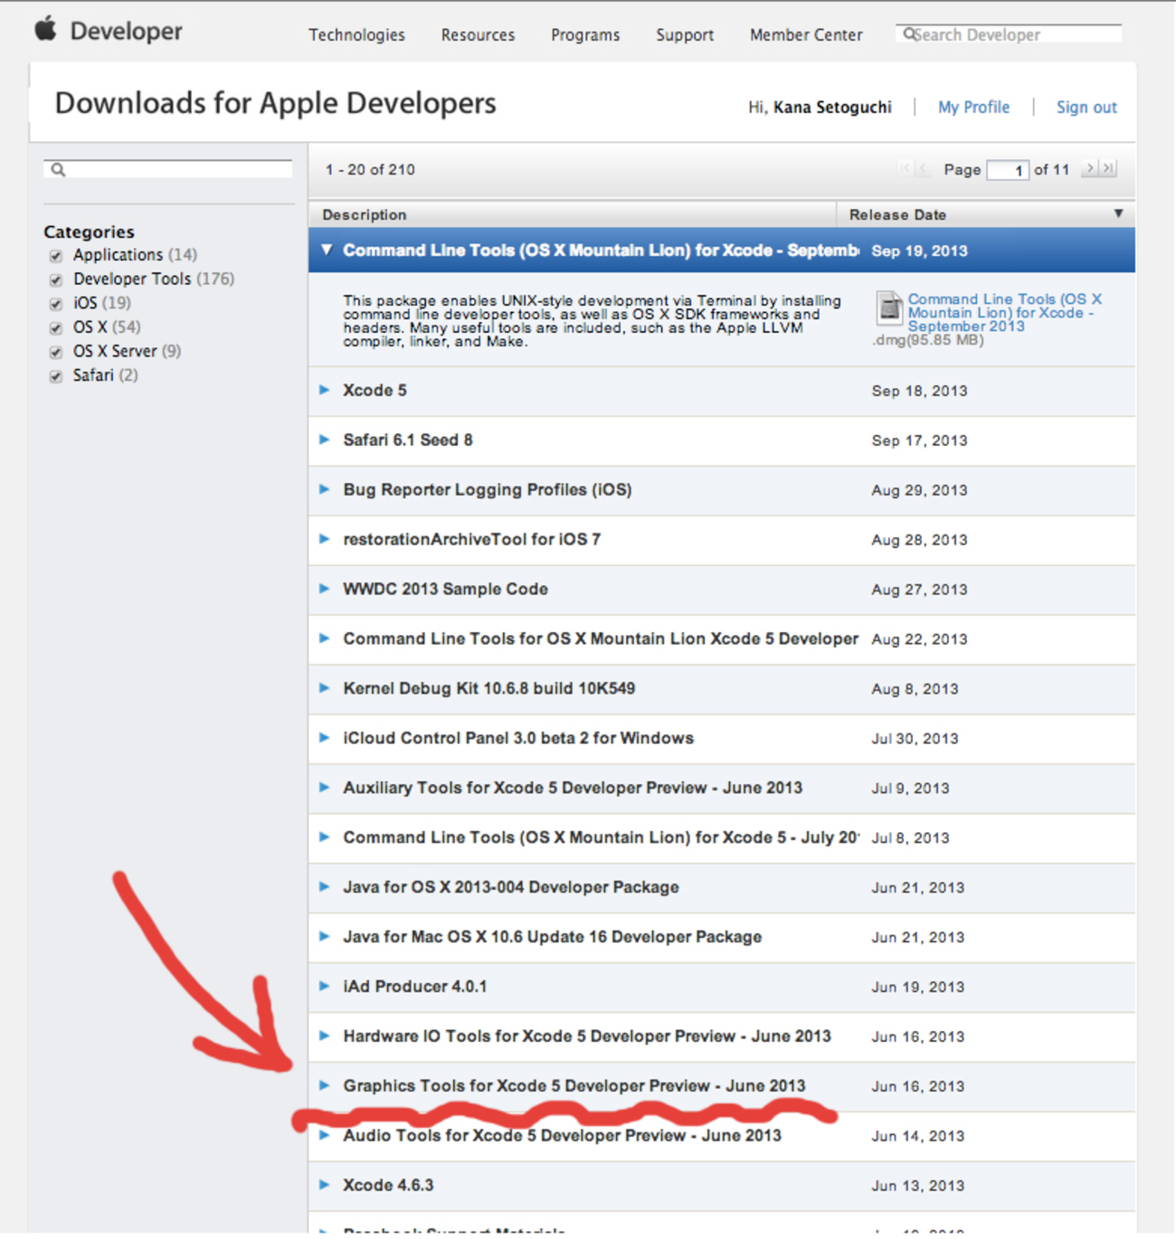Collapse the selected Command Line Tools row

pyautogui.click(x=327, y=251)
